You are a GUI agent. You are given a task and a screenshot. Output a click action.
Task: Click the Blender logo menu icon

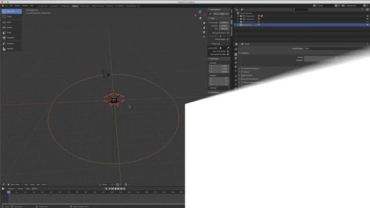(2, 6)
